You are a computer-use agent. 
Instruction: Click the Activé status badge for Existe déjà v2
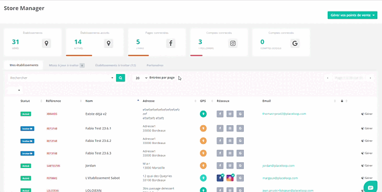(x=26, y=114)
